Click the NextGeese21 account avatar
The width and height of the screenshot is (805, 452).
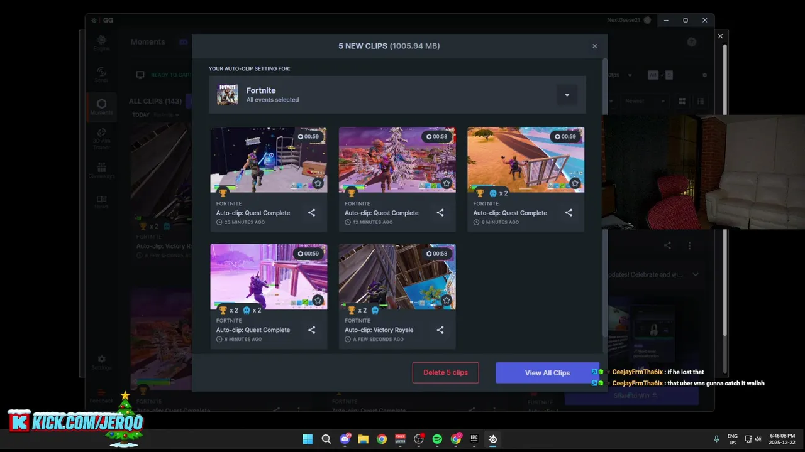pos(647,20)
